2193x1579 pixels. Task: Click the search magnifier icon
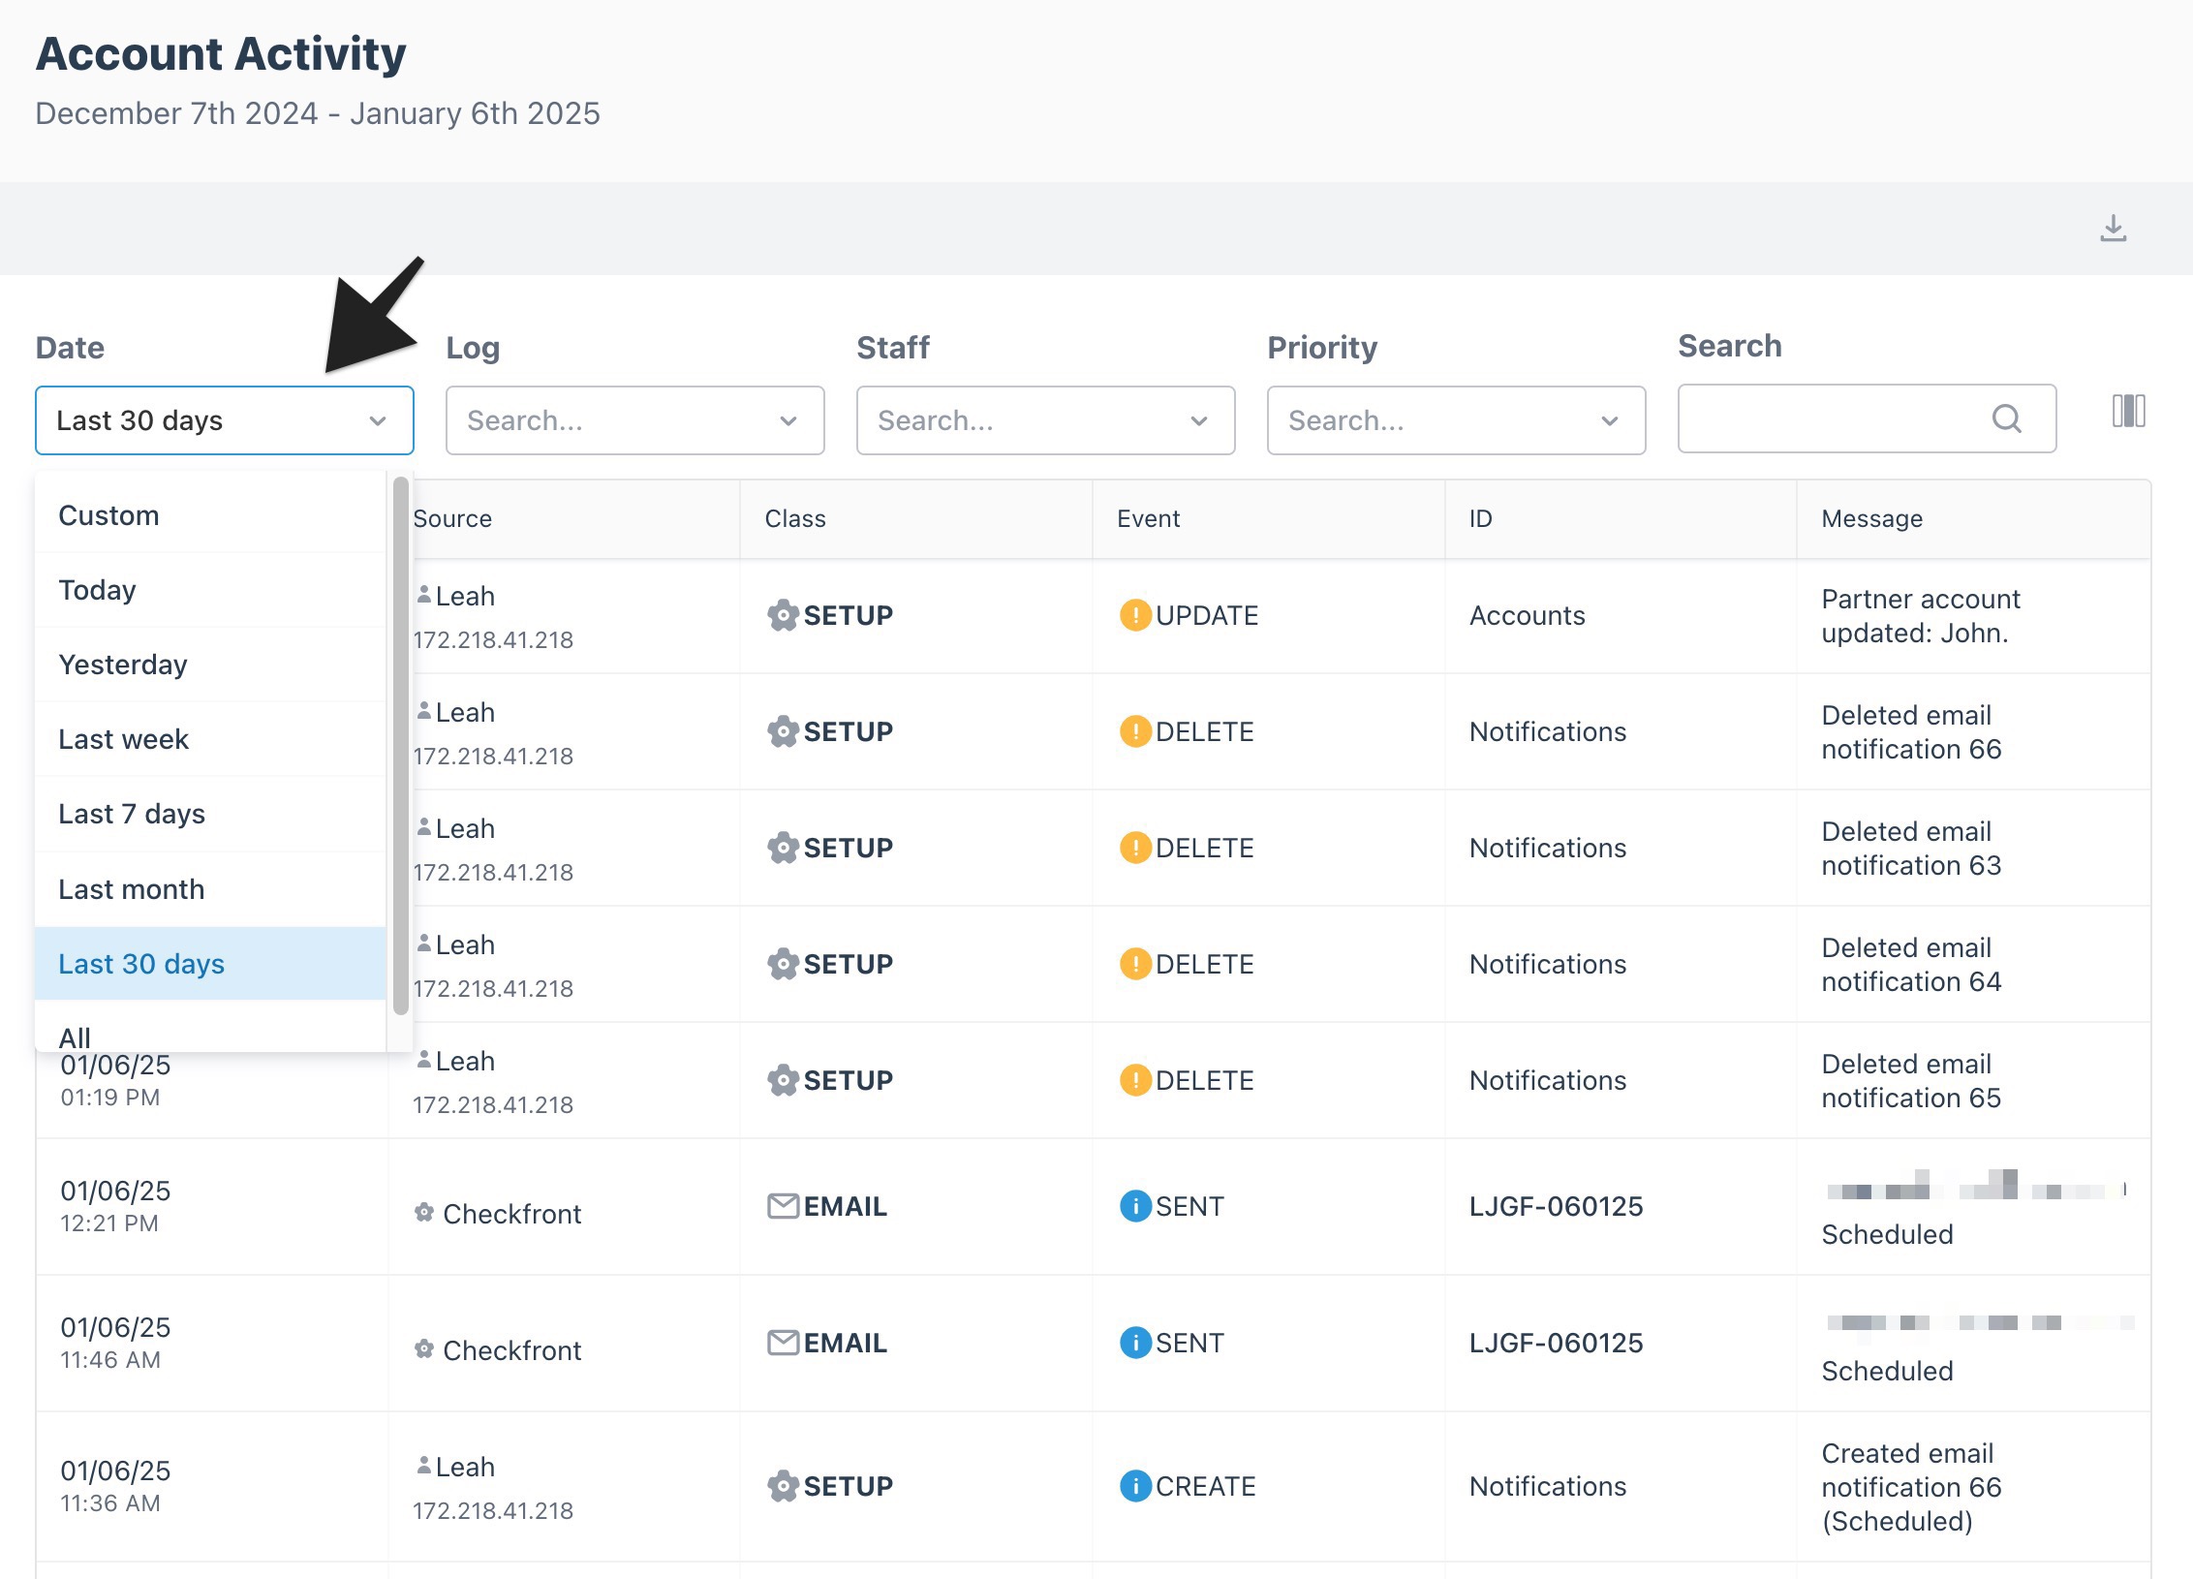[2006, 418]
